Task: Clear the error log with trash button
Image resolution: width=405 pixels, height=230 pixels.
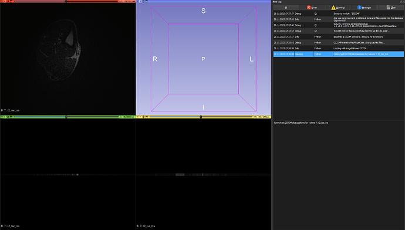Action: [391, 8]
